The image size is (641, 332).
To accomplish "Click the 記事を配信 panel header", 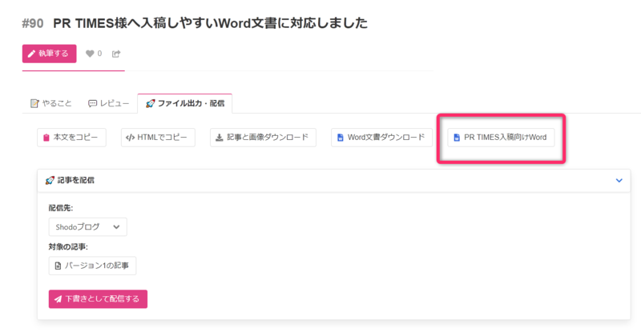I will click(x=333, y=181).
